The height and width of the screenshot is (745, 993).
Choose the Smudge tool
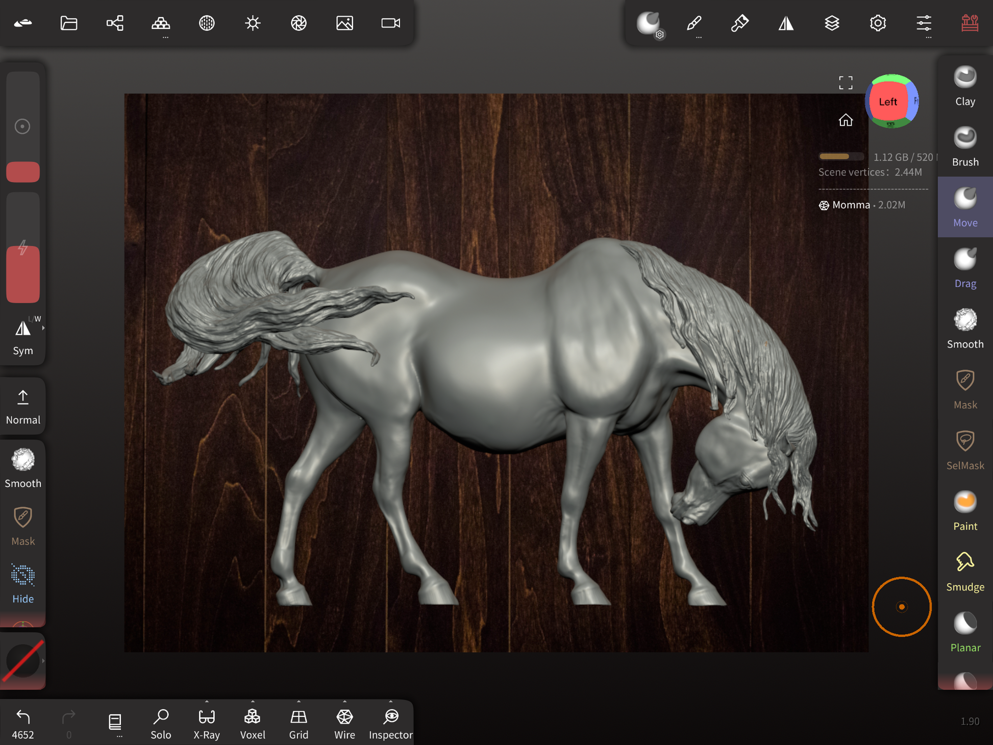(964, 572)
